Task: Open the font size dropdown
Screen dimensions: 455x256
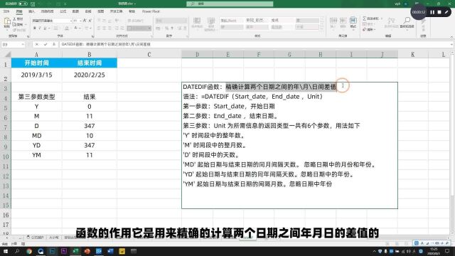Action: 80,21
